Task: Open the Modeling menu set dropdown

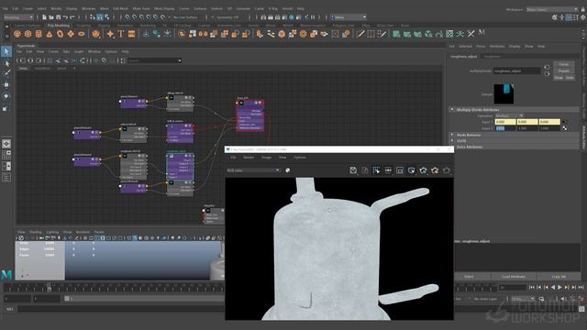Action: coord(18,17)
